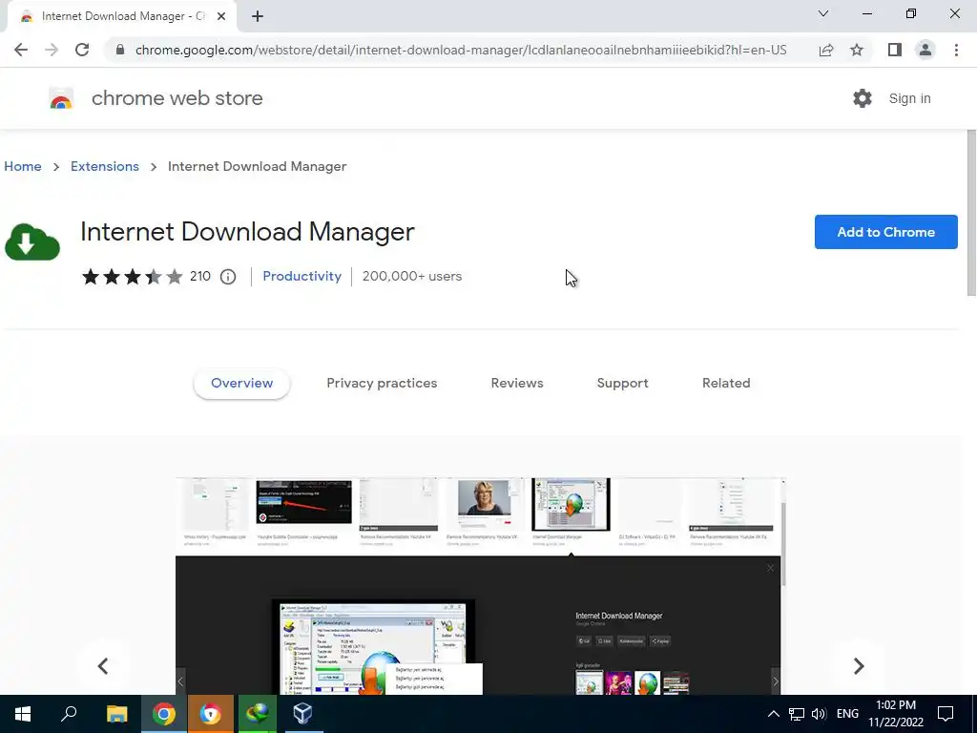977x733 pixels.
Task: Open the Chrome profile avatar menu
Action: 925,50
